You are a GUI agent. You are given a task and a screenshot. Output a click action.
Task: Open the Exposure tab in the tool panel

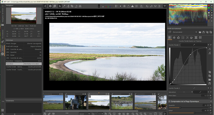click(170, 38)
